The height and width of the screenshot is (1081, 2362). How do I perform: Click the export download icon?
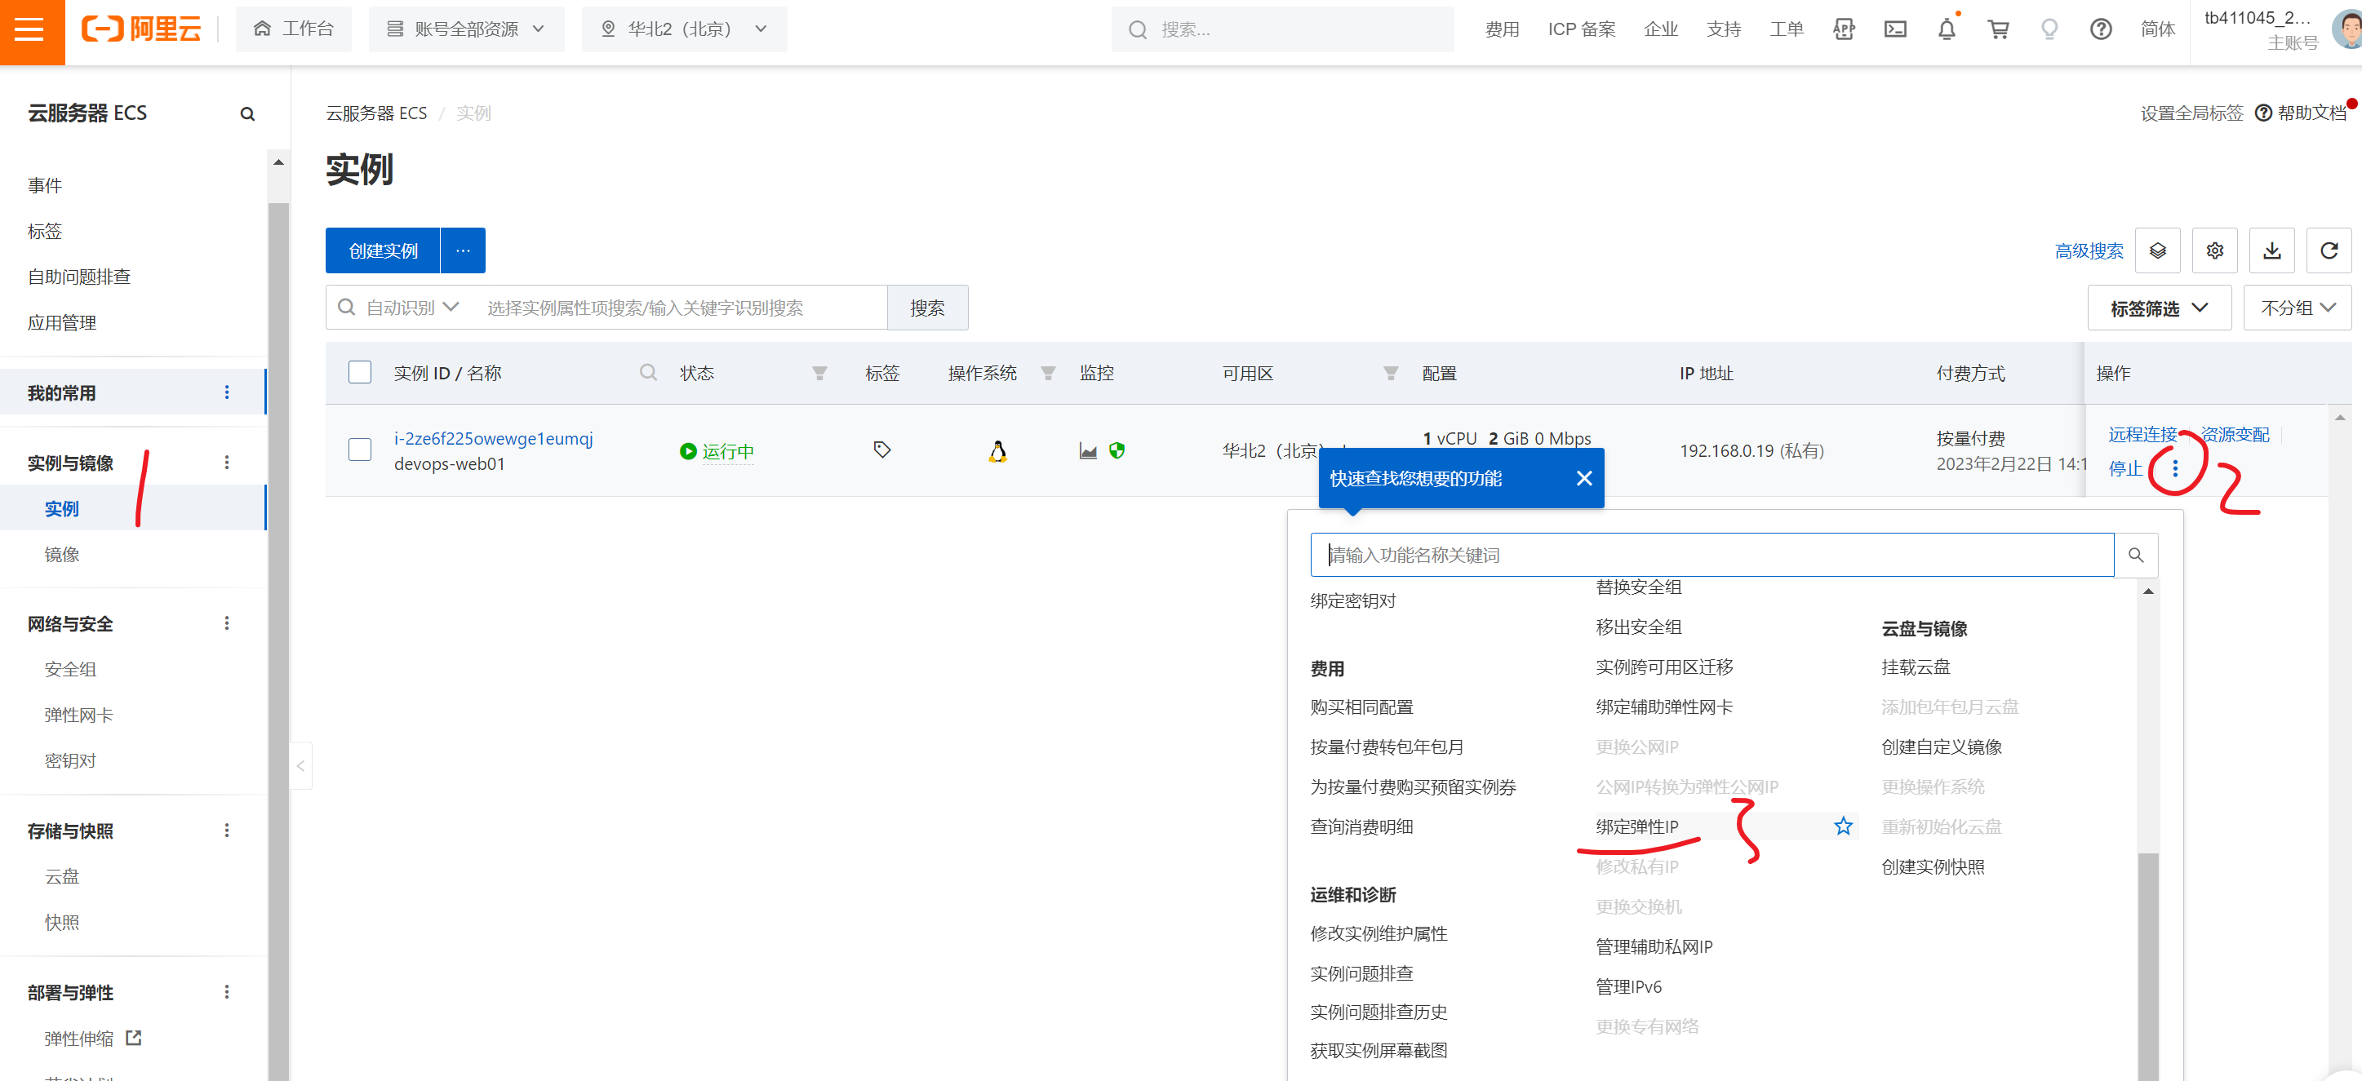pos(2271,250)
